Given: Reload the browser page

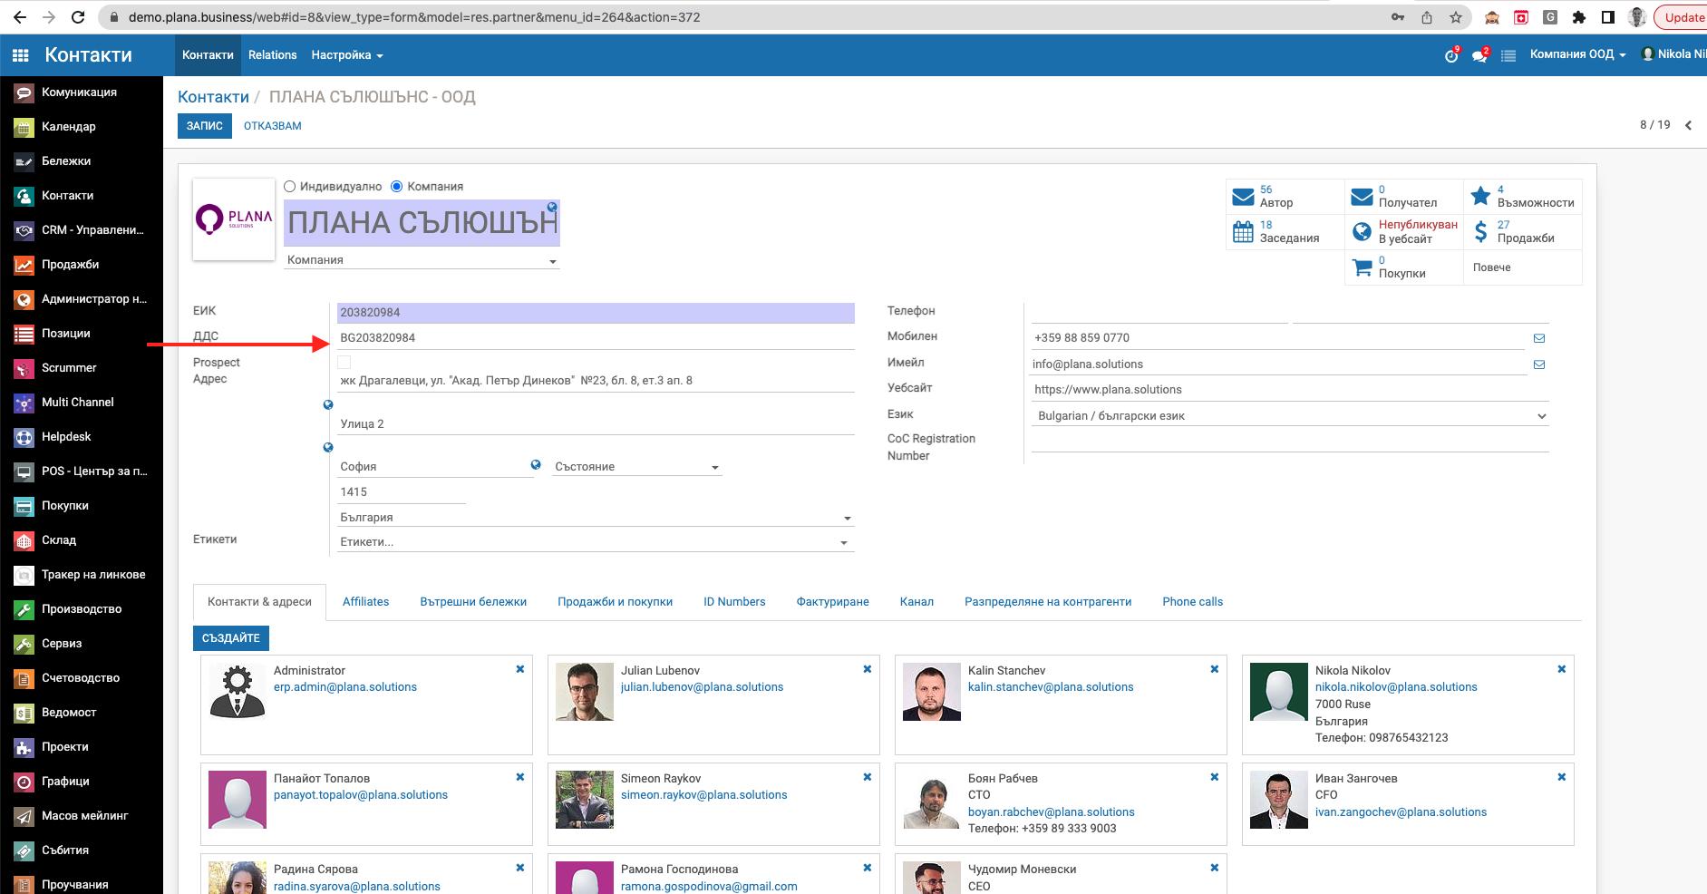Looking at the screenshot, I should pyautogui.click(x=78, y=17).
